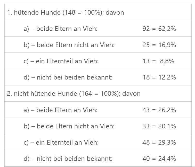Click 'c) – ein Elternteil an Vieh' in section 2
The width and height of the screenshot is (195, 167).
[61, 142]
